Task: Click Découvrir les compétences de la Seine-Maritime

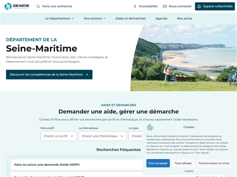Action: pos(49,74)
